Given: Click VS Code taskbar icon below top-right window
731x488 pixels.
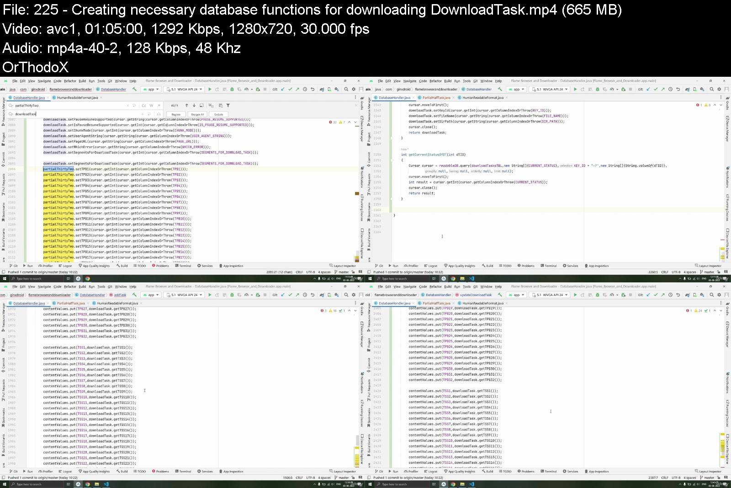Looking at the screenshot, I should point(471,278).
